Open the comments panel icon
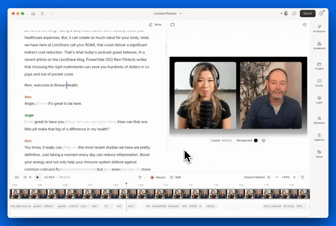The image size is (336, 226). pyautogui.click(x=294, y=13)
